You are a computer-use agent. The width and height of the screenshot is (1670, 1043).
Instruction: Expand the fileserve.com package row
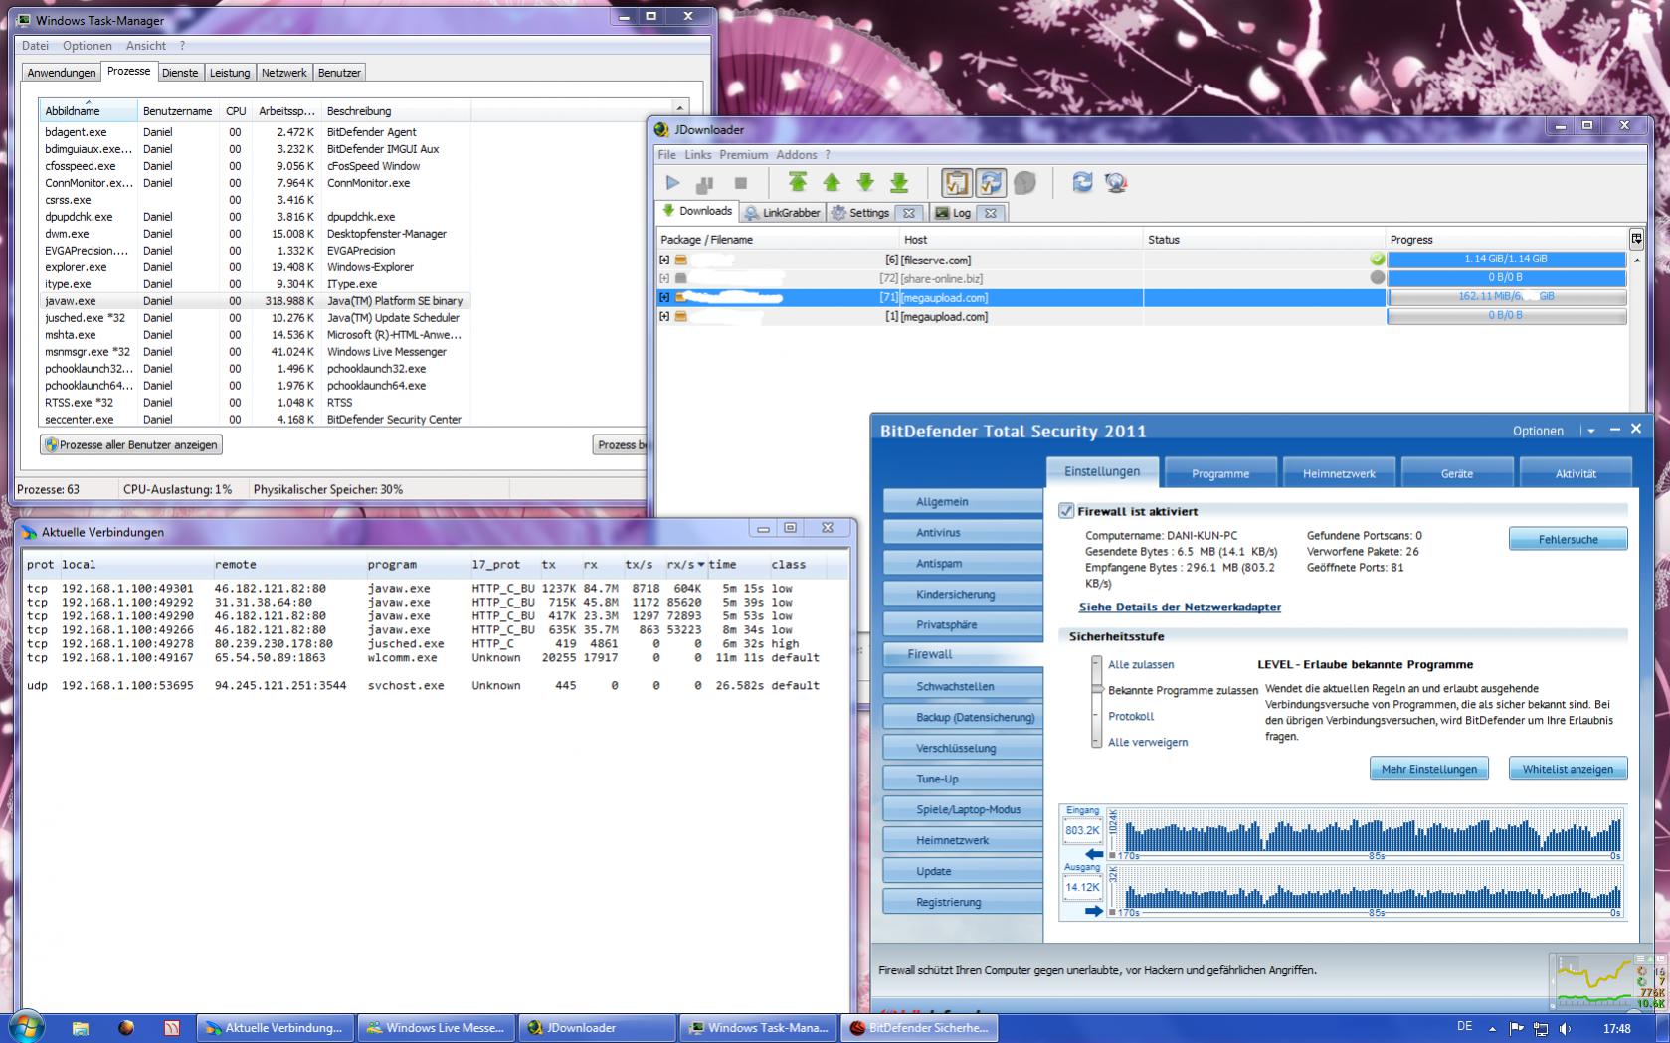point(664,260)
